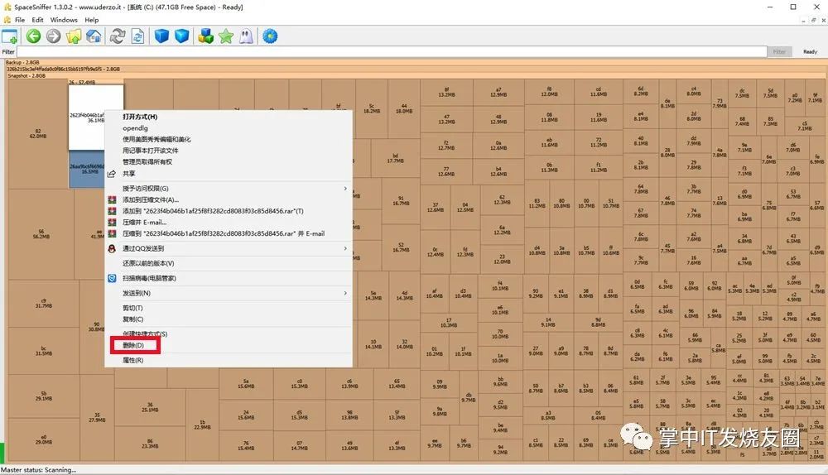Click the gray Forward arrow icon
Viewport: 828px width, 475px height.
pyautogui.click(x=53, y=36)
